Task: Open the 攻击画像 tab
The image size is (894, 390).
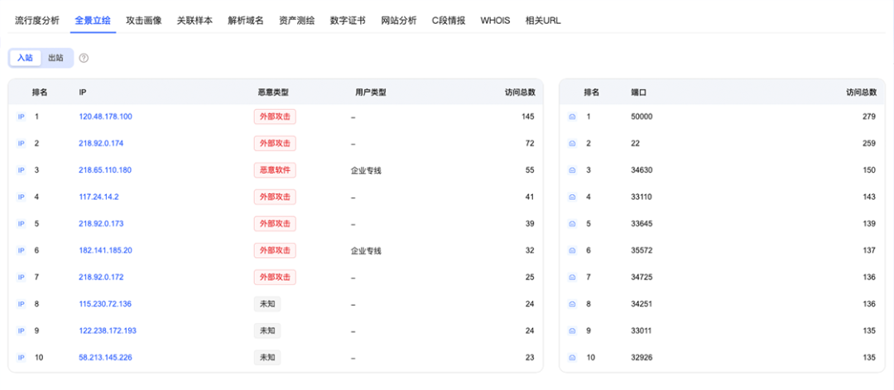Action: (144, 21)
